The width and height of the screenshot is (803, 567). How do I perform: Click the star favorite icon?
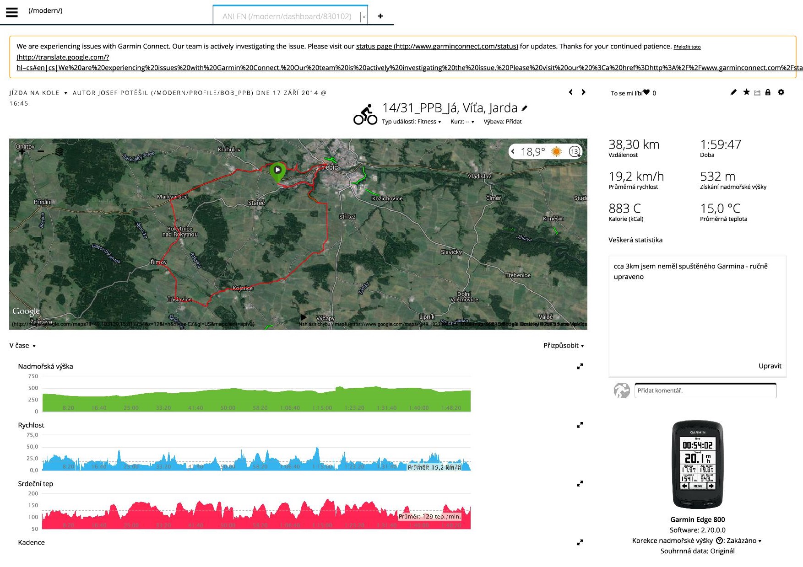pyautogui.click(x=746, y=92)
